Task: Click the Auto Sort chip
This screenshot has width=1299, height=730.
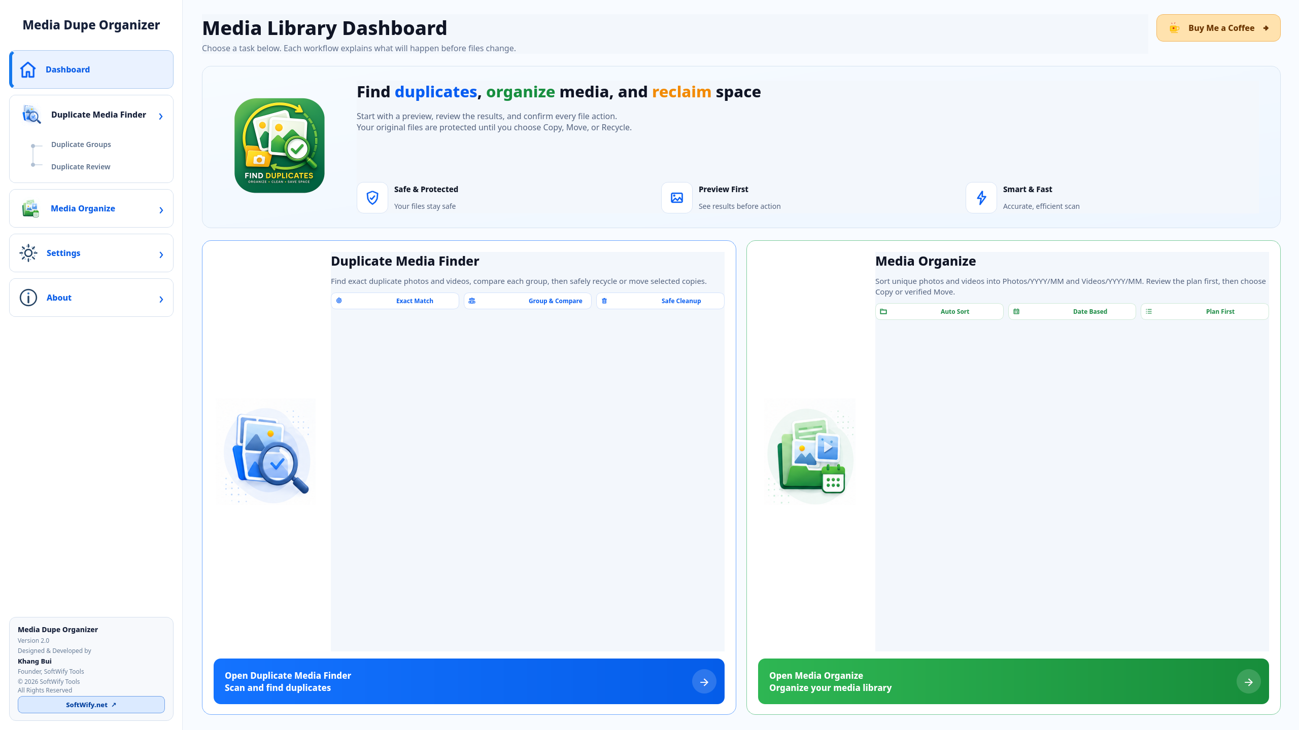Action: [939, 311]
